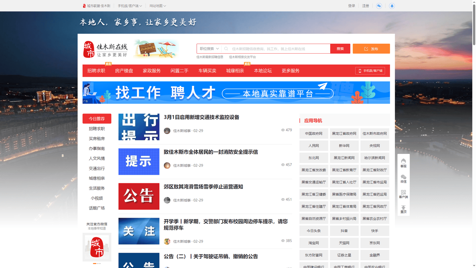Open 佳木斯相亲交友平台 link under search
This screenshot has height=268, width=476.
click(242, 57)
